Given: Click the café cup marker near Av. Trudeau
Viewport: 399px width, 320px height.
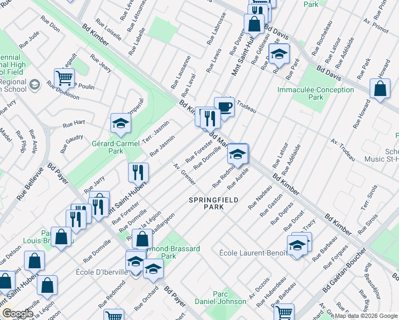Looking at the screenshot, I should point(224,107).
